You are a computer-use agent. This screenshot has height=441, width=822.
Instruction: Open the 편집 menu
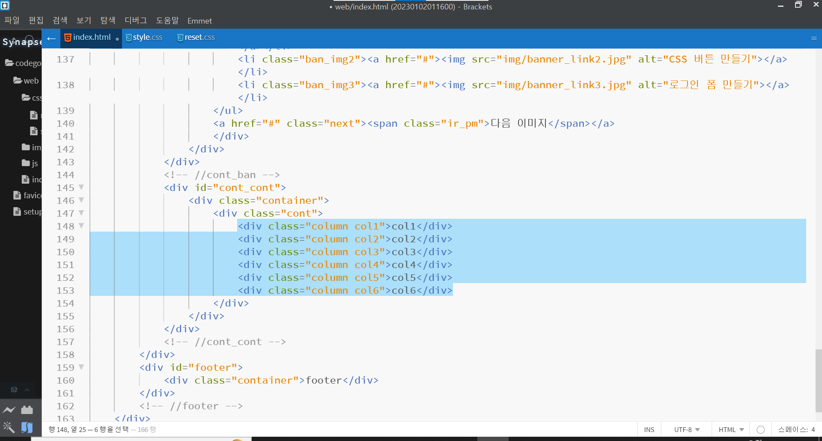tap(36, 21)
